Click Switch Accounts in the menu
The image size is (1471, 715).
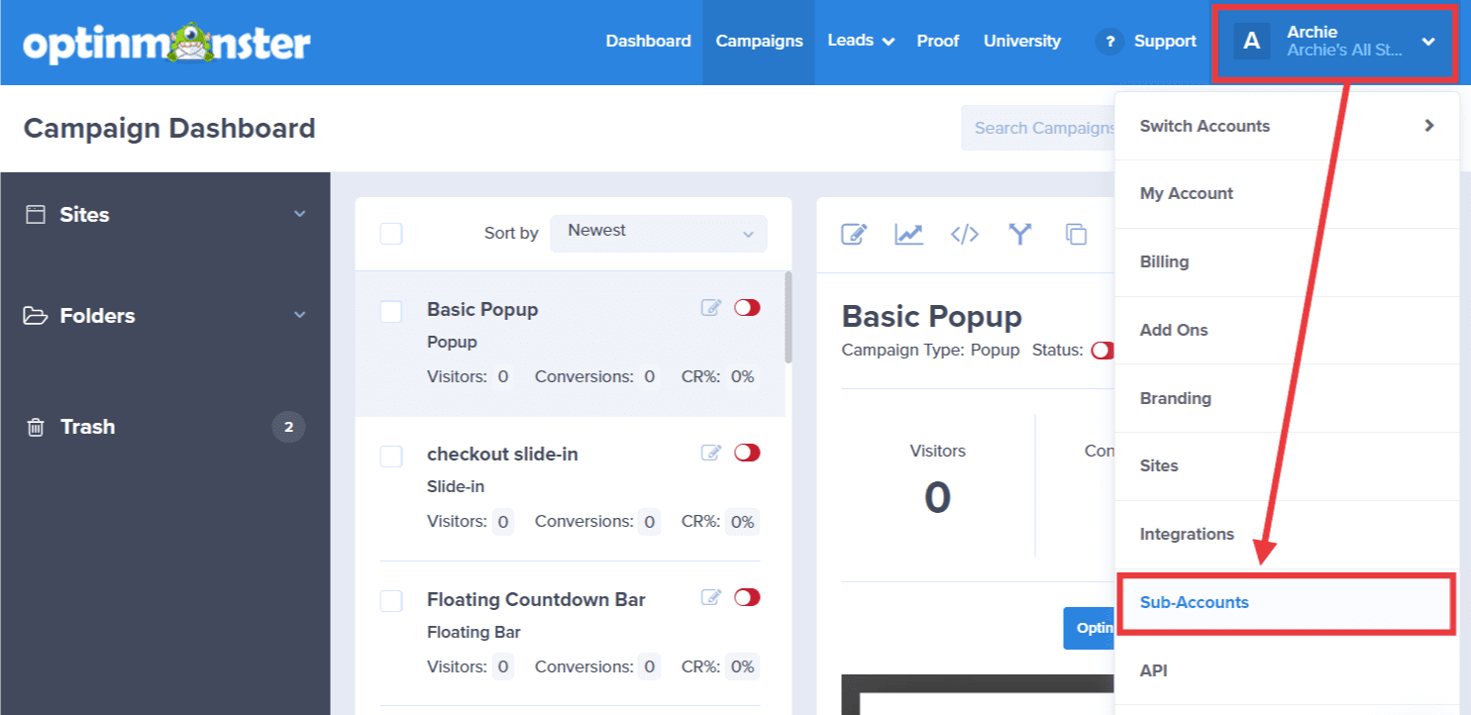click(x=1205, y=126)
